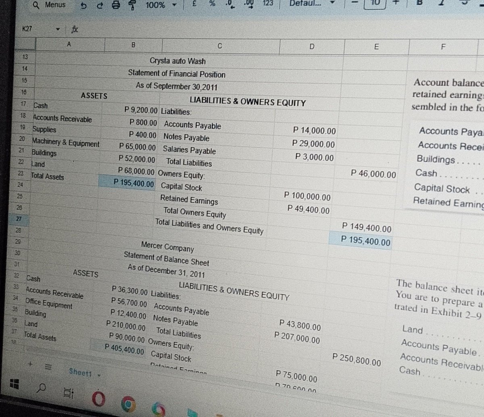Click the font size 10 field
484x417 pixels.
(376, 3)
